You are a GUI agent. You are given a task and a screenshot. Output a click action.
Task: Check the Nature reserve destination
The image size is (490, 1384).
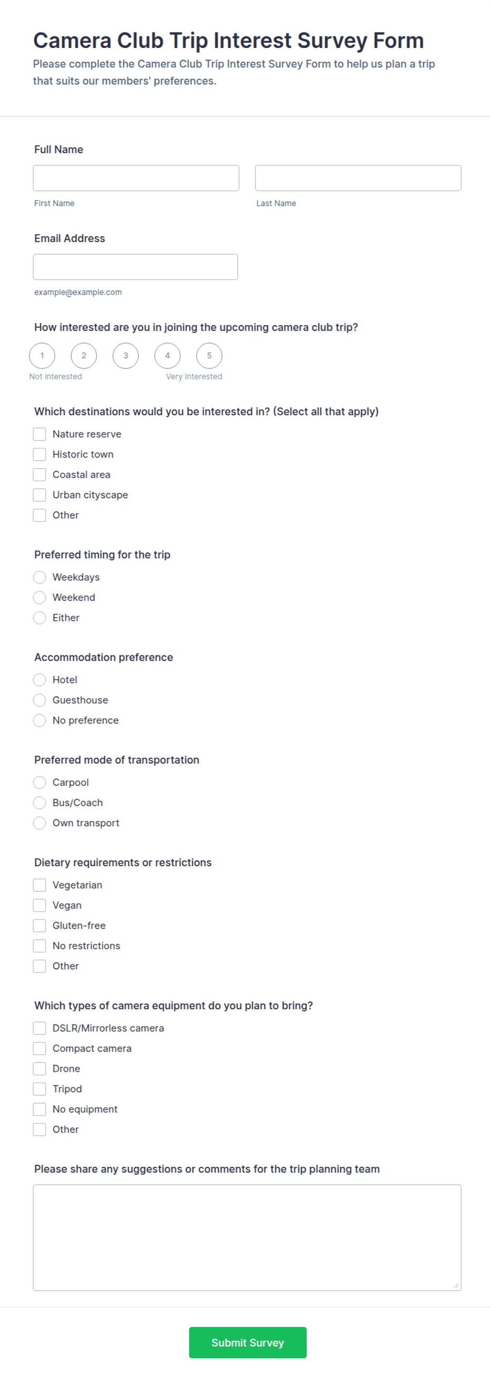[x=39, y=434]
